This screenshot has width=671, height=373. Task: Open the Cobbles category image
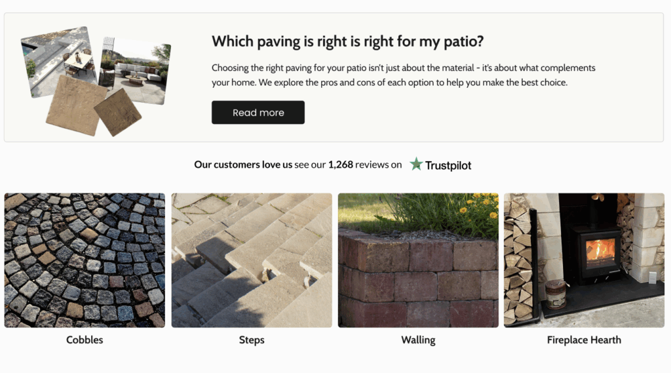85,260
